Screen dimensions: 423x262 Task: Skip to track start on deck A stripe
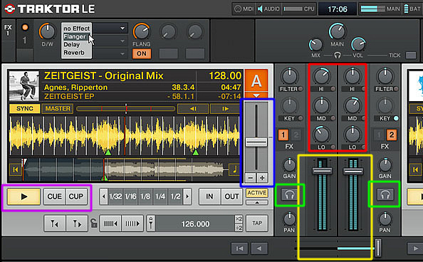[16, 169]
